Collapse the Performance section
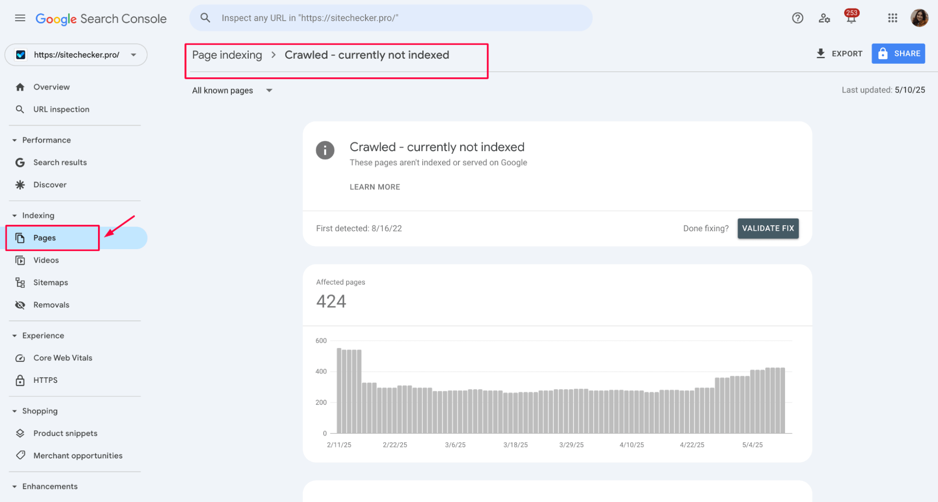Screen dimensions: 938x502 point(15,140)
